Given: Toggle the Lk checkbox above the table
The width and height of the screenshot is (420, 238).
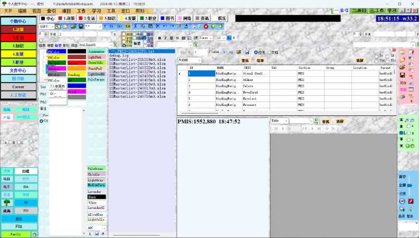Looking at the screenshot, I should click(x=387, y=57).
